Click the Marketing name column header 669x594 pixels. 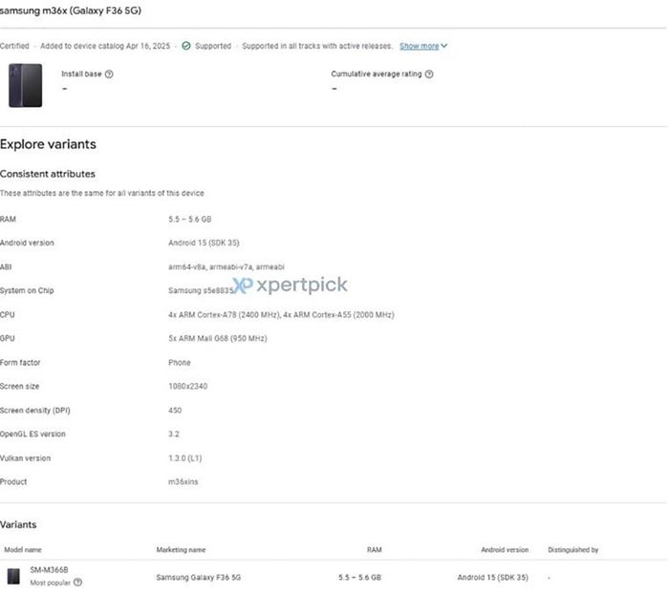tap(181, 550)
